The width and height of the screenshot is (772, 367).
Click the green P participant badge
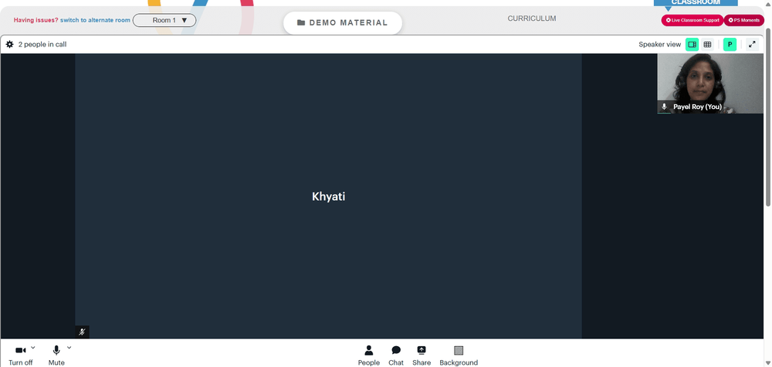click(730, 44)
